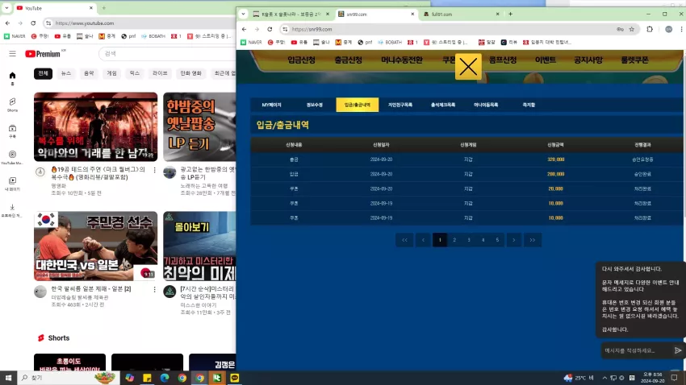686x385 pixels.
Task: Select the 게임 filter chip on YouTube
Action: [112, 73]
